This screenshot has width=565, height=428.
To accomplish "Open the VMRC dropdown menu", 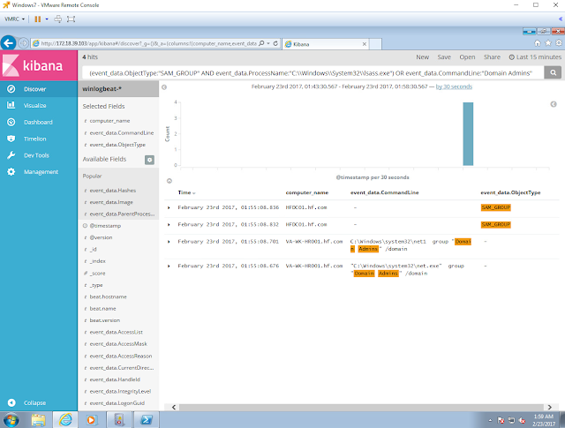I will click(14, 19).
